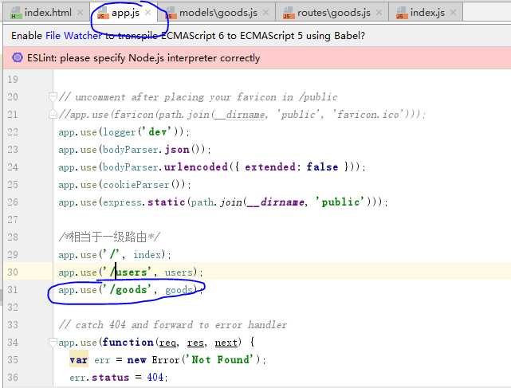Click on 'dev' string in logger line

[x=158, y=132]
